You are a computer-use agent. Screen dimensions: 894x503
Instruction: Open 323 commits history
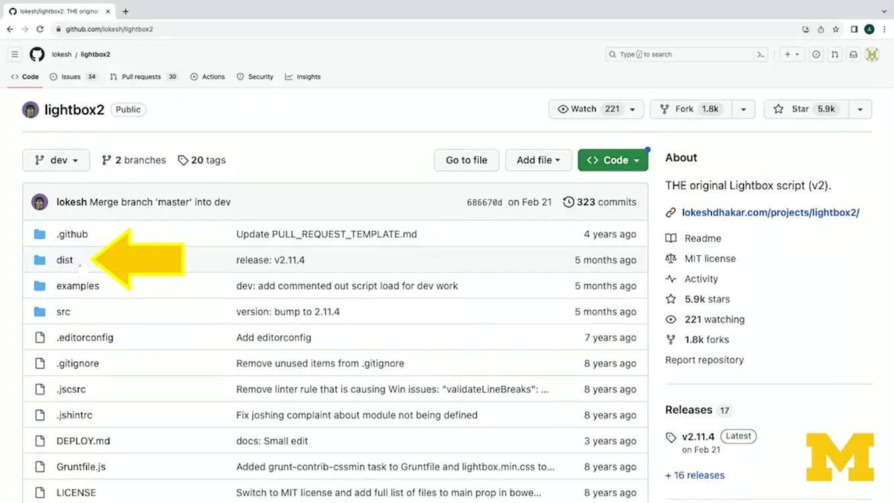(600, 202)
